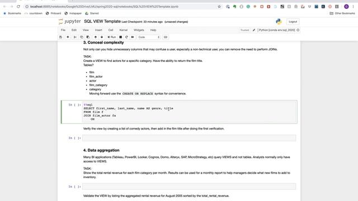Move selected cell up with arrow icon
The width and height of the screenshot is (358, 201).
tap(96, 37)
